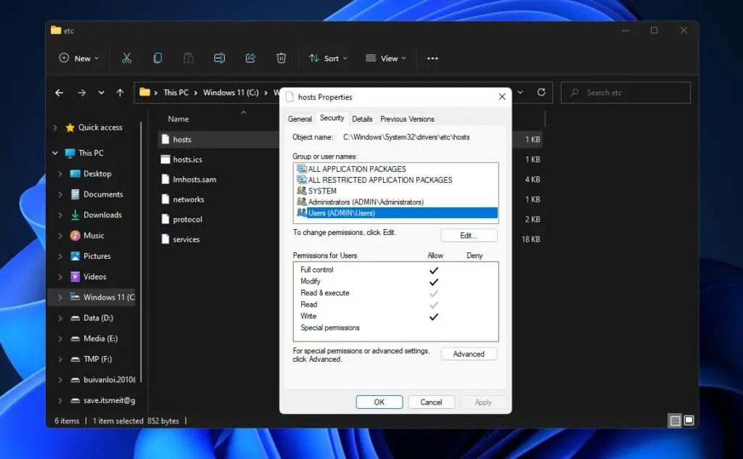The image size is (743, 459).
Task: Navigate up one folder level
Action: click(x=120, y=92)
